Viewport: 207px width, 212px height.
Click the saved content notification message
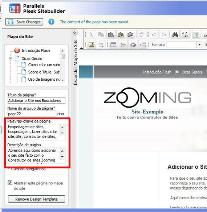click(94, 22)
